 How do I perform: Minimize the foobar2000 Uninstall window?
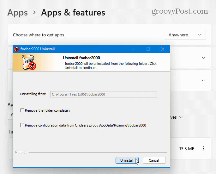[133, 49]
